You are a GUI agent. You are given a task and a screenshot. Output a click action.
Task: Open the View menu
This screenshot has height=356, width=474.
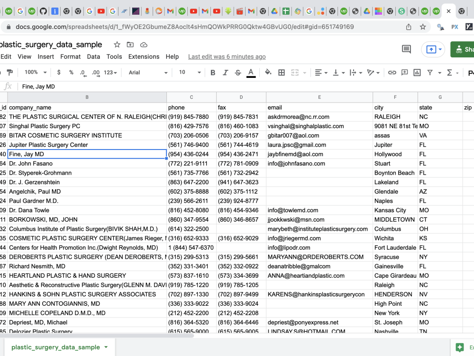pyautogui.click(x=25, y=56)
